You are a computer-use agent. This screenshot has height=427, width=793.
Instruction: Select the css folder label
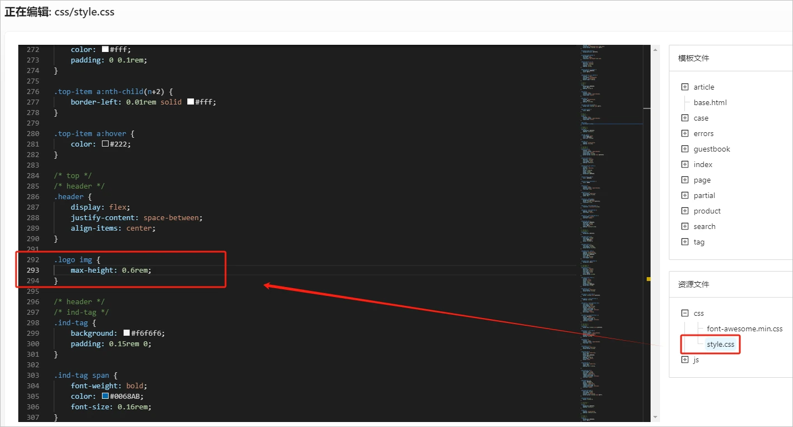point(699,313)
